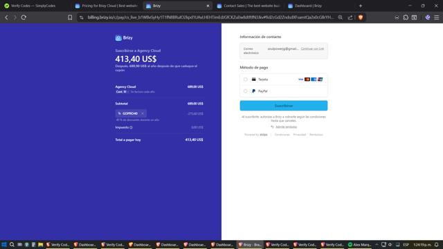The height and width of the screenshot is (249, 443).
Task: Open Task View on the taskbar
Action: point(19,244)
